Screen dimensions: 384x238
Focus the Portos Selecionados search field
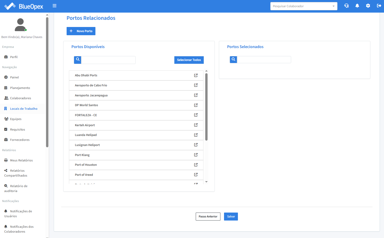coord(264,60)
